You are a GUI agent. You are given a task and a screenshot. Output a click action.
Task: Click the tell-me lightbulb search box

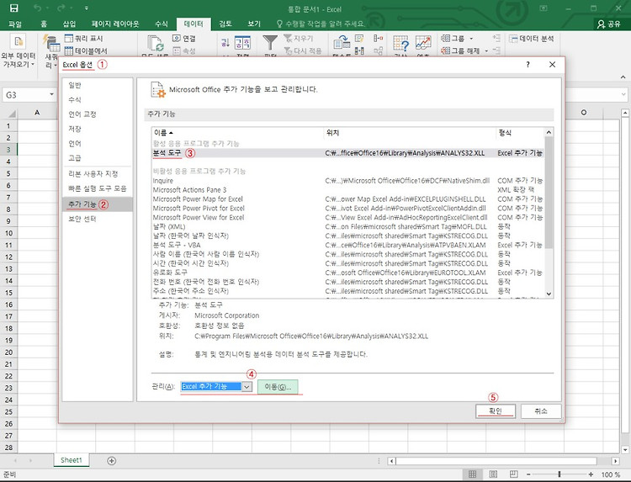321,24
